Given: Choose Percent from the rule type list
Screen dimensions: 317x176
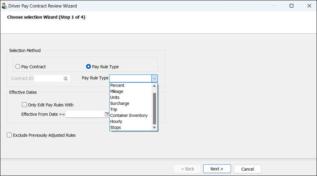Looking at the screenshot, I should tap(117, 85).
